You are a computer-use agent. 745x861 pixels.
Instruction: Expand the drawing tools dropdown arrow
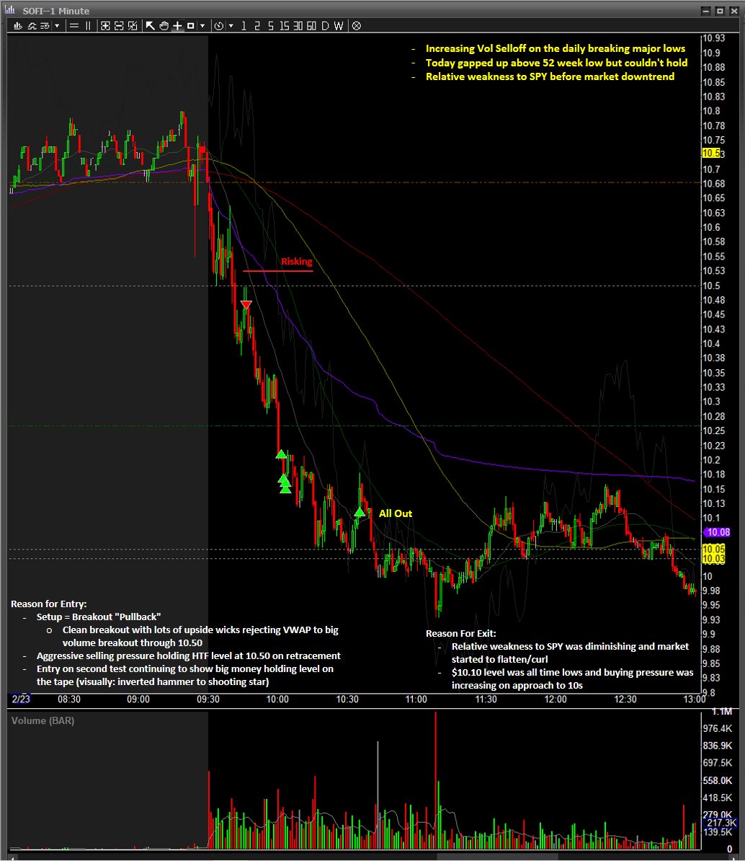202,26
